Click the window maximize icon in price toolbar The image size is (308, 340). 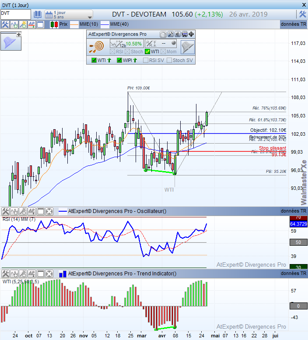40,24
